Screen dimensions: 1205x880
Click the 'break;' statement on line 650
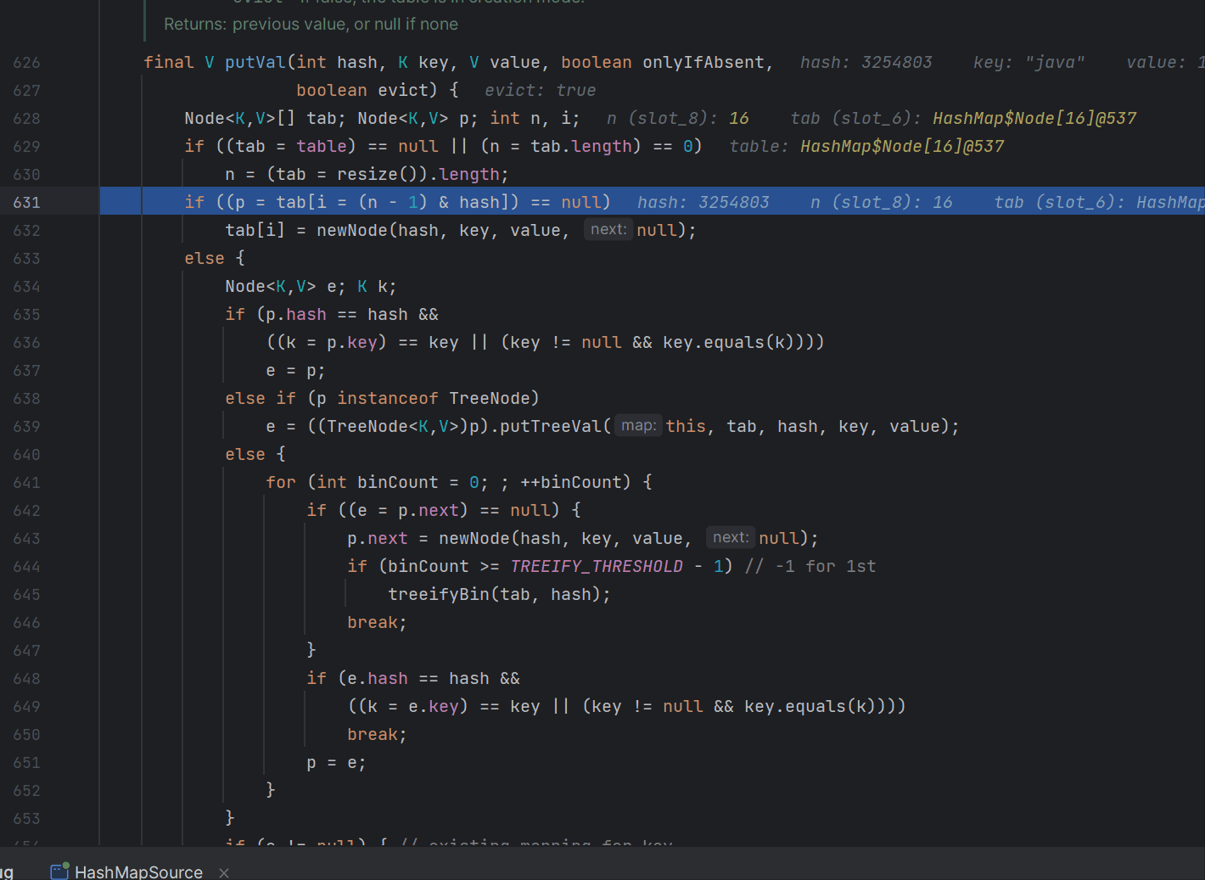(x=377, y=734)
